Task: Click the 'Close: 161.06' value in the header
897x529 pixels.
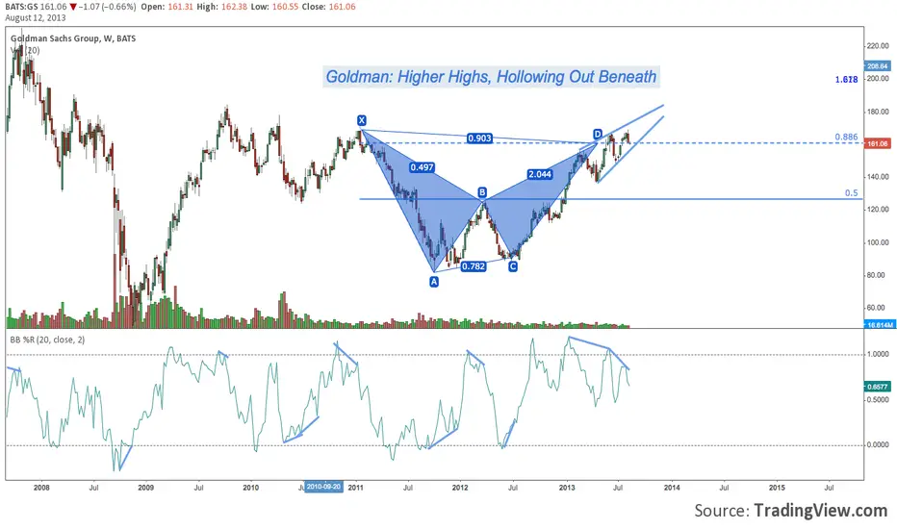Action: click(329, 7)
